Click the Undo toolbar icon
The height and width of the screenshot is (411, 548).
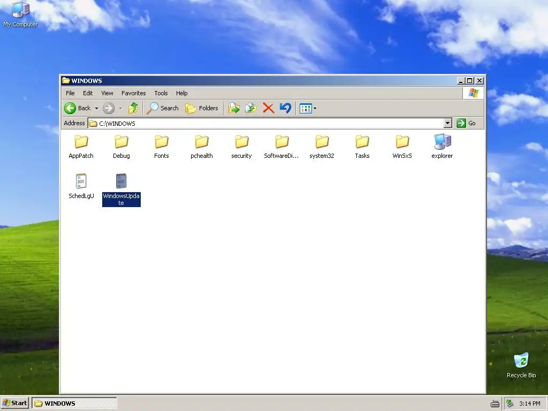[286, 108]
